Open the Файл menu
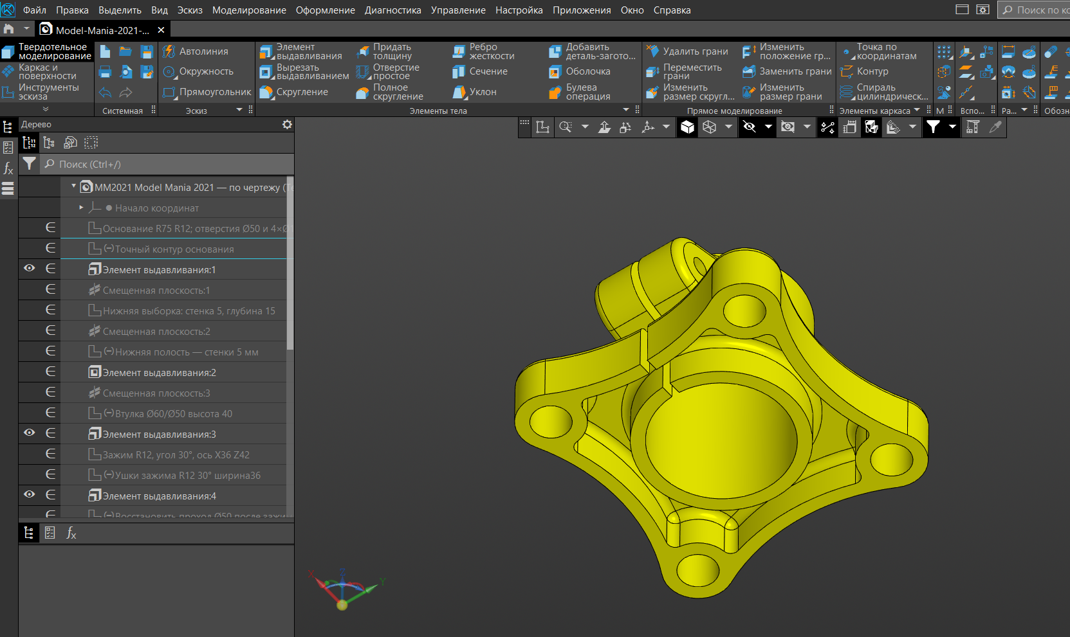The image size is (1070, 637). 35,10
